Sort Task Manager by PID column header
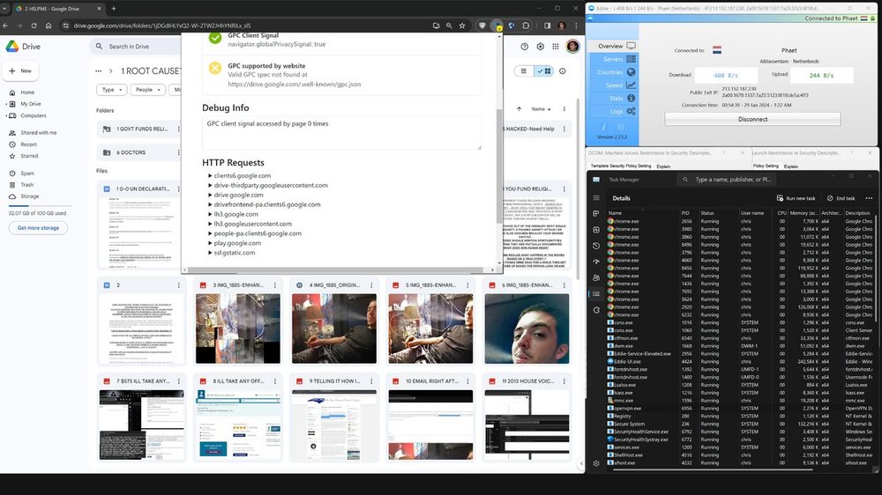This screenshot has height=495, width=882. (x=685, y=213)
